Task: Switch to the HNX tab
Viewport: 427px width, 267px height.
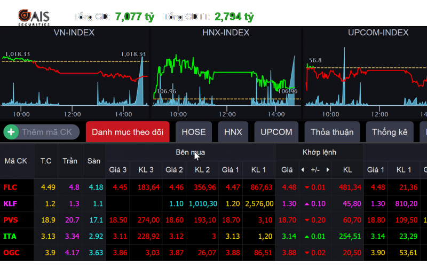Action: (x=233, y=132)
